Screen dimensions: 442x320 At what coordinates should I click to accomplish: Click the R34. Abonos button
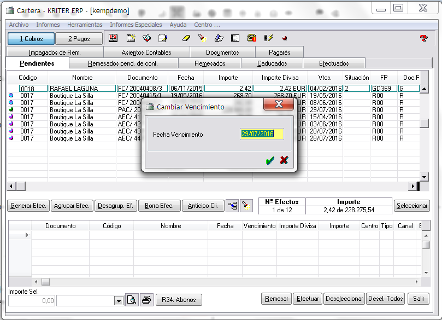point(179,300)
